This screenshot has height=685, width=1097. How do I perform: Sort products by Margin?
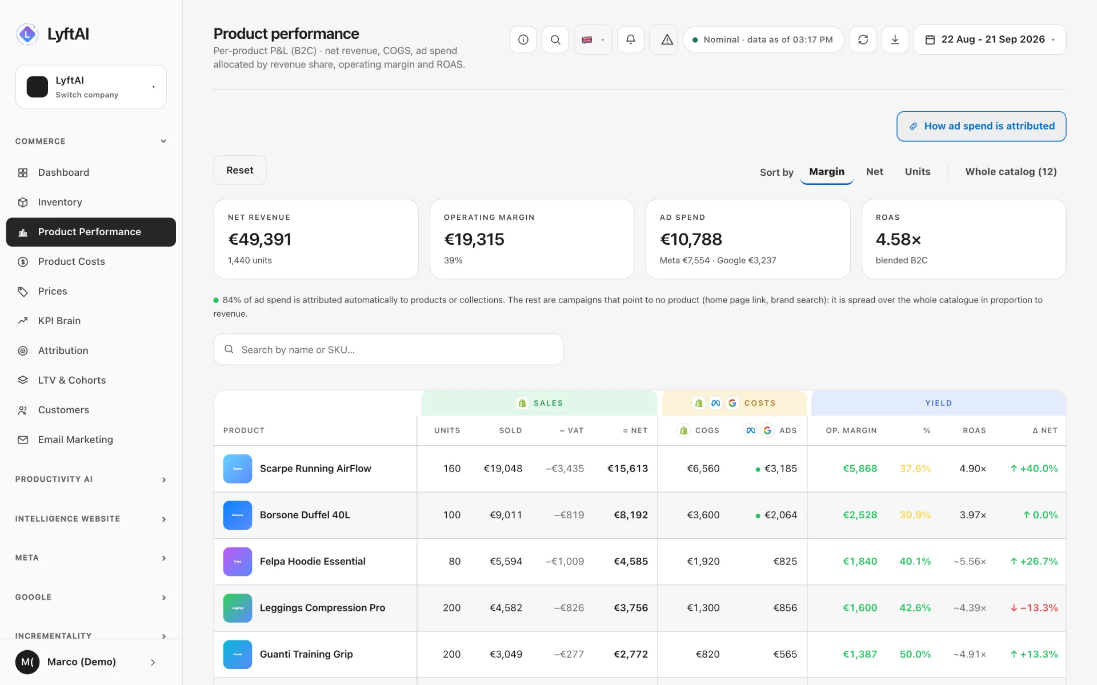point(826,172)
